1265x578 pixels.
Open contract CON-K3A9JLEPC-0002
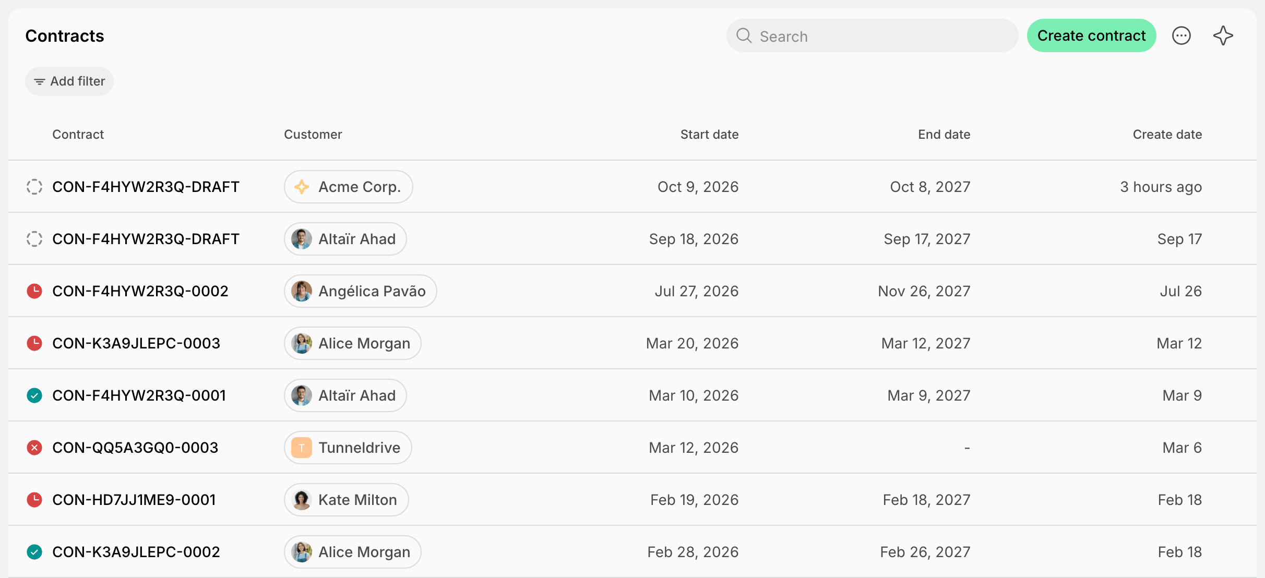coord(136,552)
